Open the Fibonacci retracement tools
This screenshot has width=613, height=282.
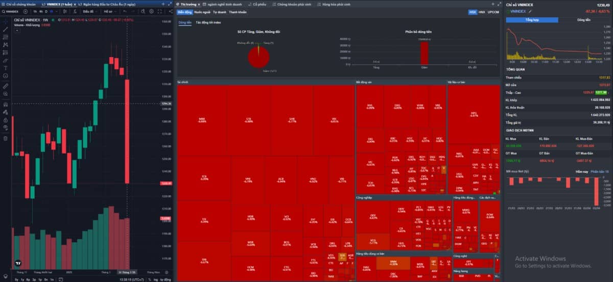tap(6, 37)
